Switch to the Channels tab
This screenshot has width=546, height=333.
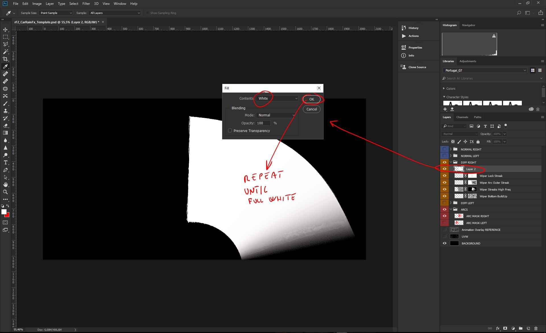point(462,117)
